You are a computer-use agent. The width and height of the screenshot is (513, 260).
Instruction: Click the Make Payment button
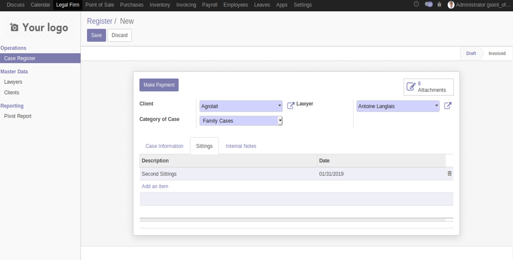(159, 85)
